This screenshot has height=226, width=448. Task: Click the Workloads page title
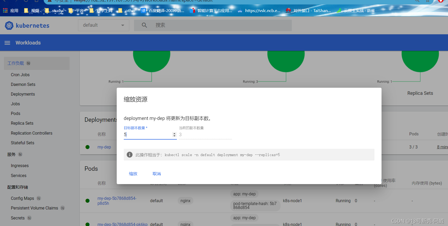point(28,43)
